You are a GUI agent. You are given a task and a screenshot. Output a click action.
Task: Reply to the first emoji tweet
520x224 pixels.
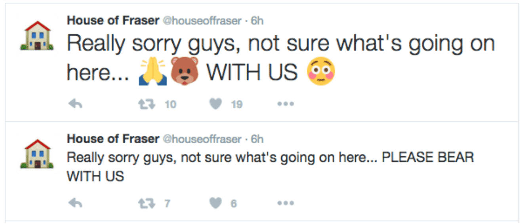(x=75, y=104)
